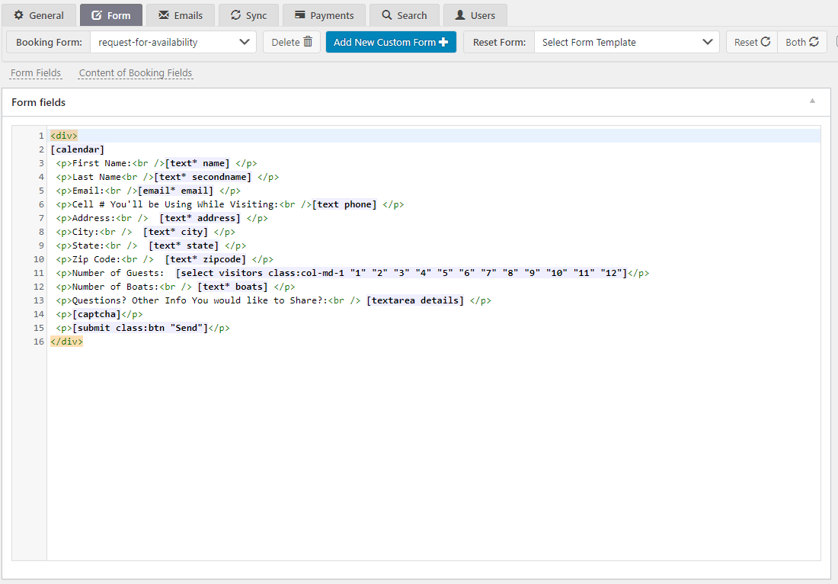Click the Last Name code line
The height and width of the screenshot is (584, 838).
[x=168, y=177]
